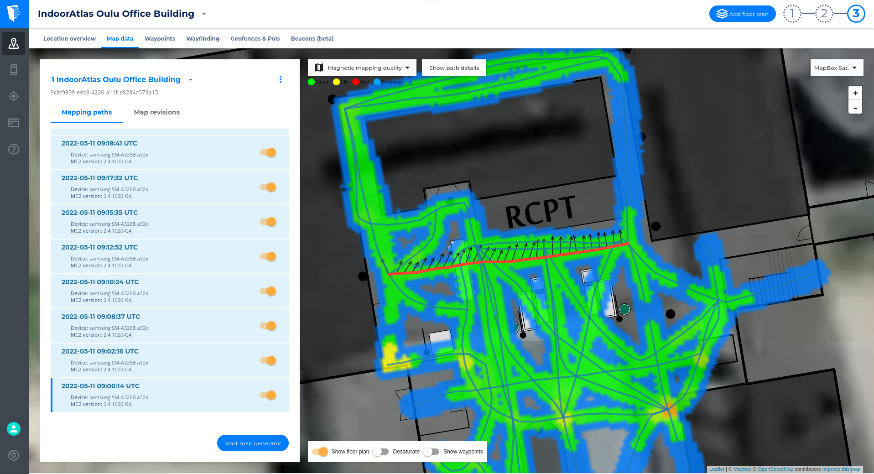Click the yellow Ok legend swatch

337,82
